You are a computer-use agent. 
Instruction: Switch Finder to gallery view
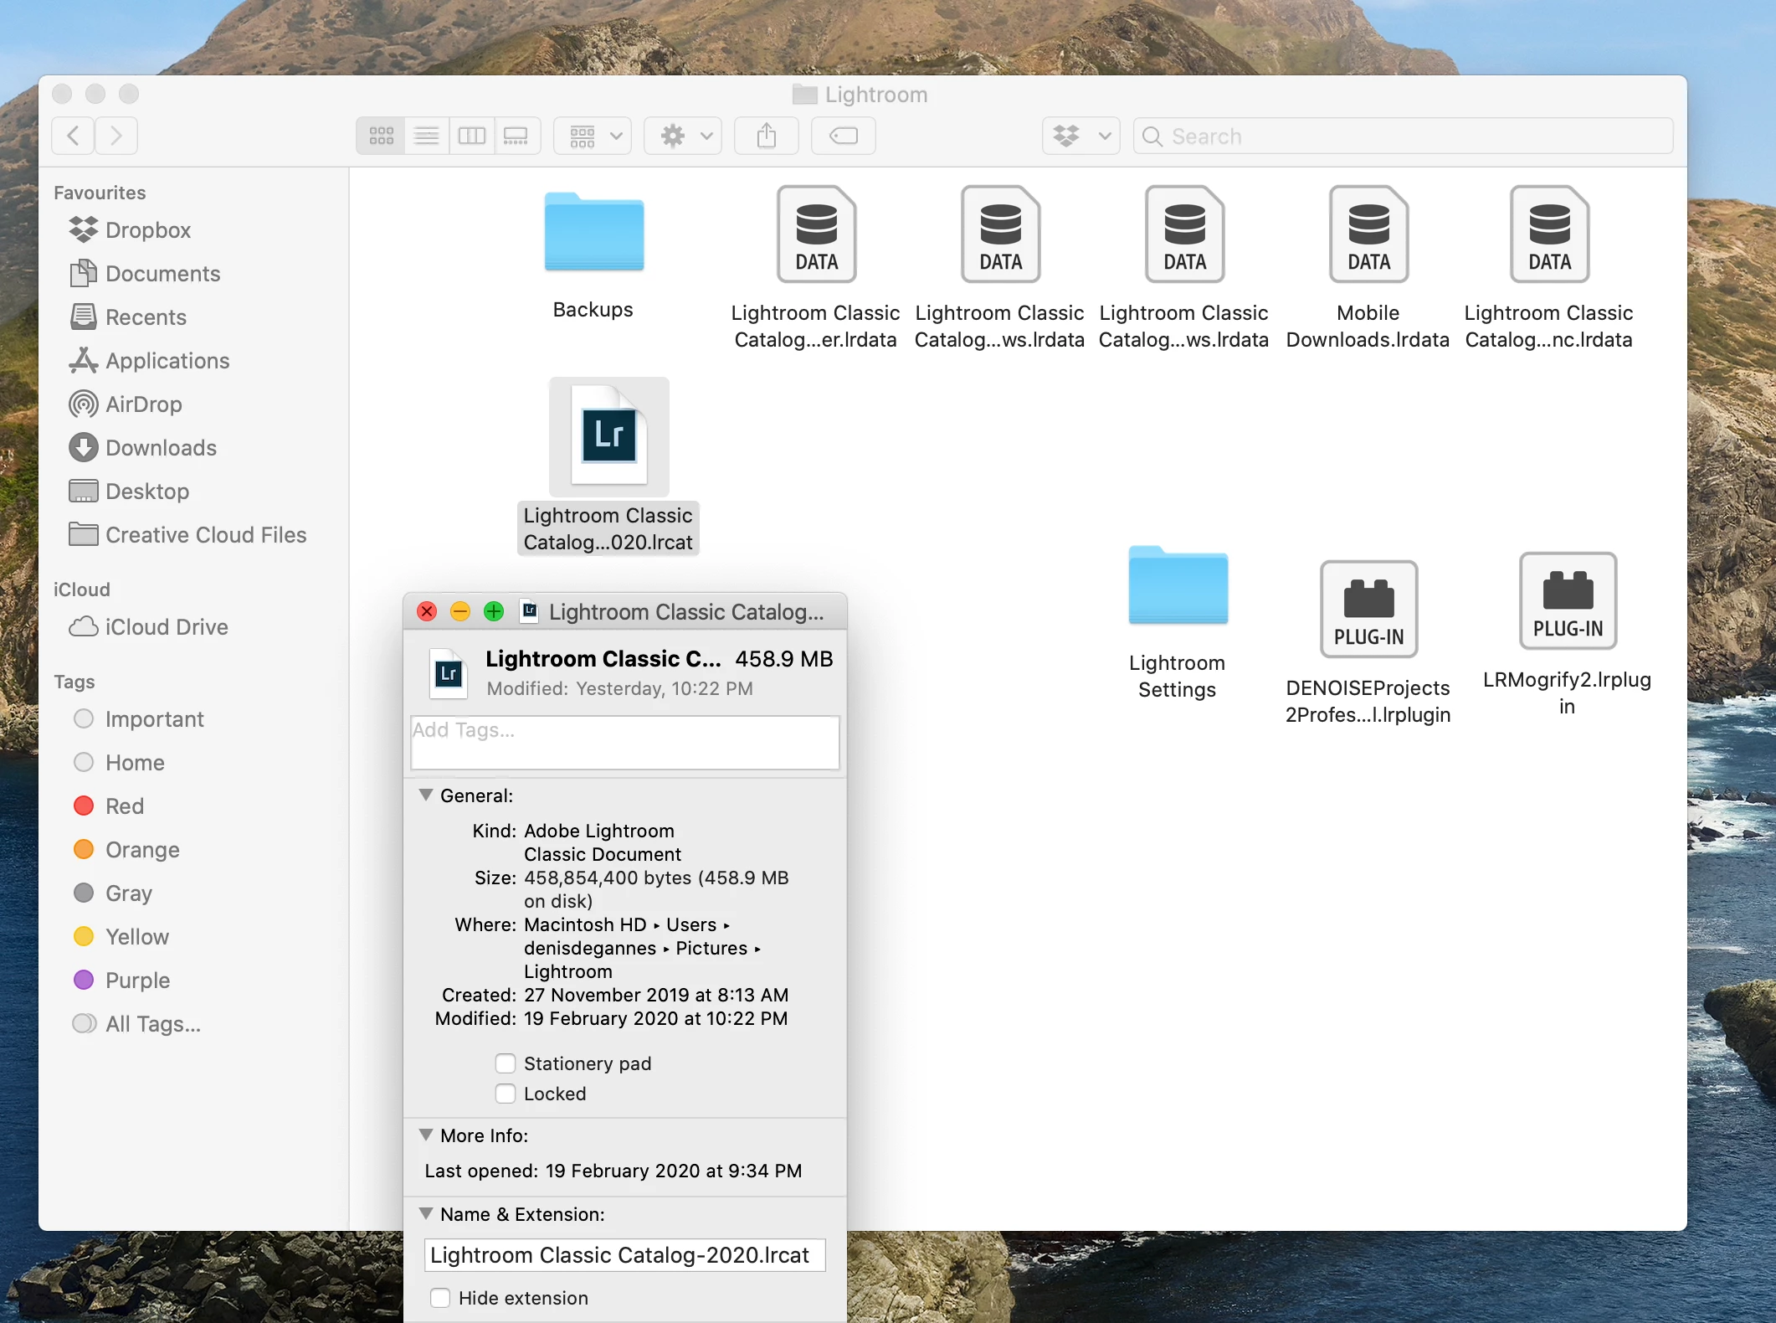click(x=516, y=136)
